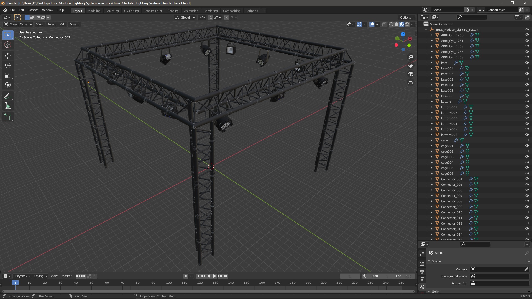
Task: Switch to orthographic view grid icon
Action: [x=410, y=83]
